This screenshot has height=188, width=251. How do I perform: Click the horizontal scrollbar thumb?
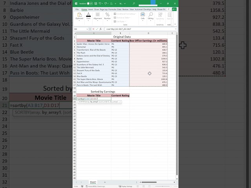pyautogui.click(x=149, y=182)
